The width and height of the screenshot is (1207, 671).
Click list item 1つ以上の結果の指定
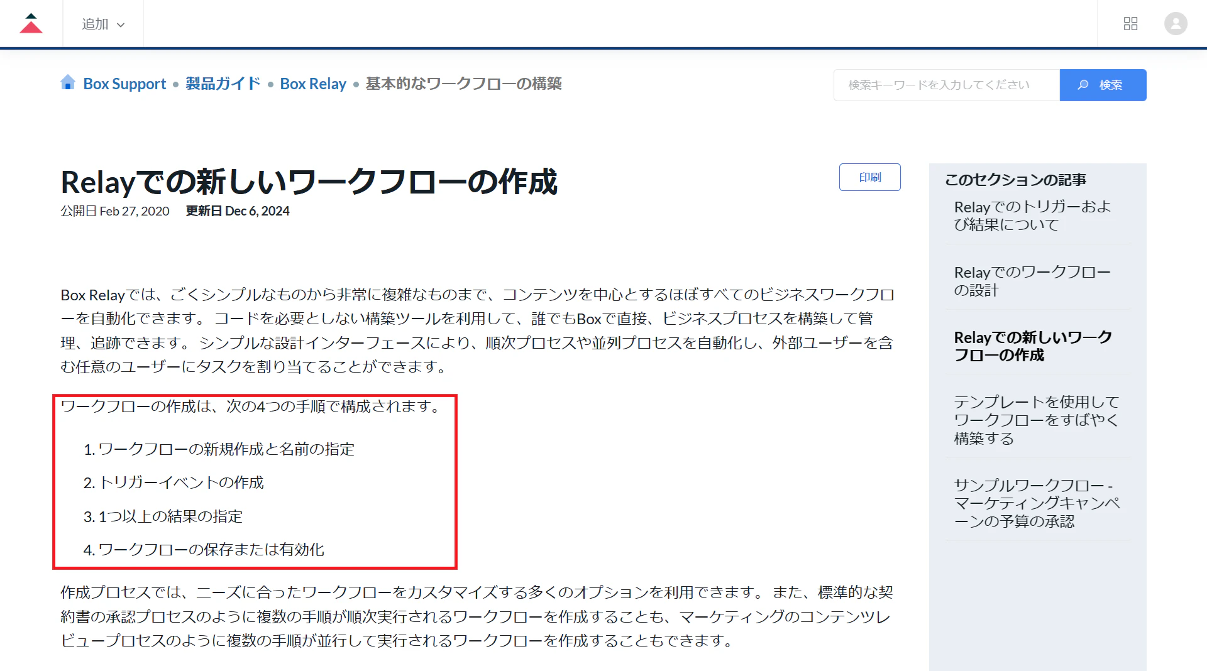pyautogui.click(x=170, y=516)
